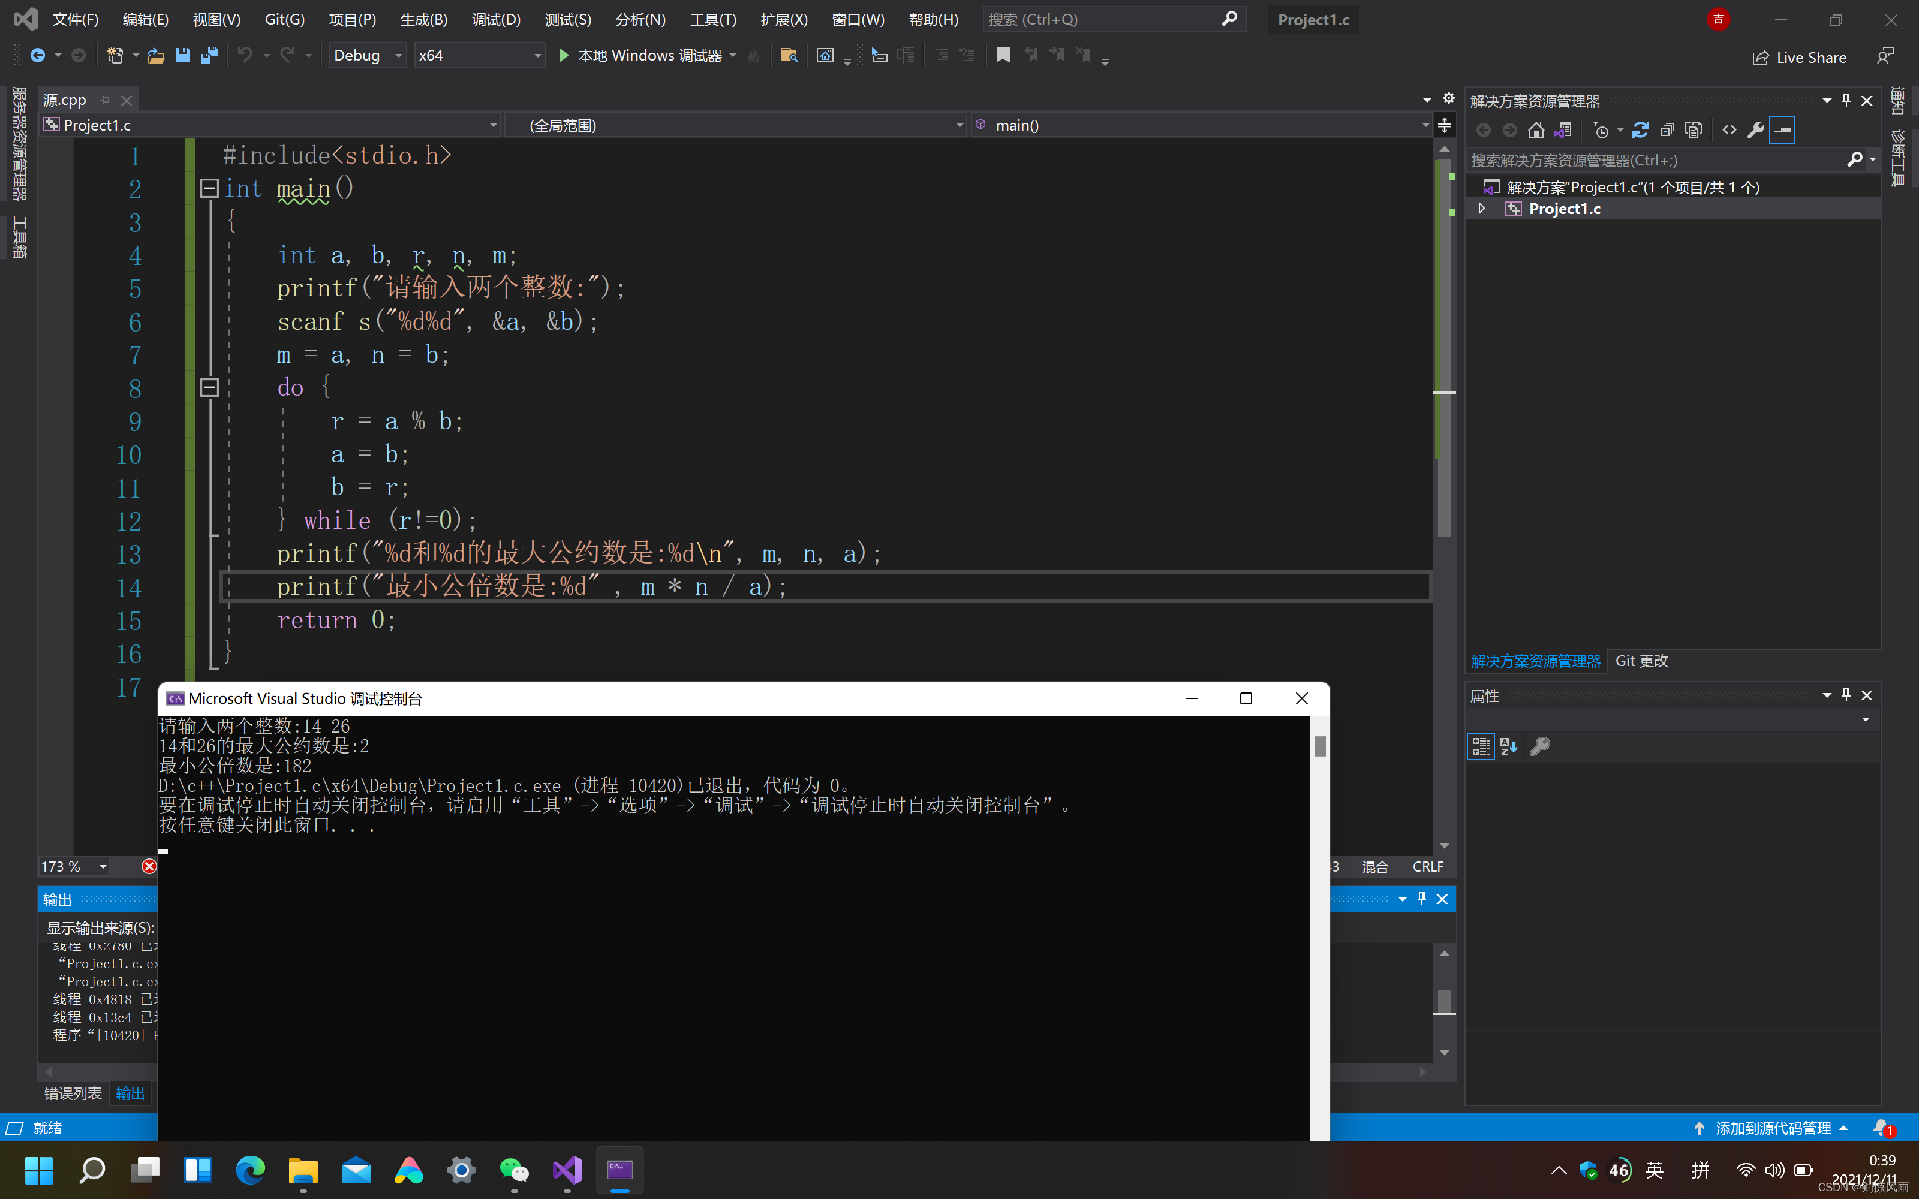Click the Open File folder icon
The image size is (1919, 1199).
[x=156, y=56]
